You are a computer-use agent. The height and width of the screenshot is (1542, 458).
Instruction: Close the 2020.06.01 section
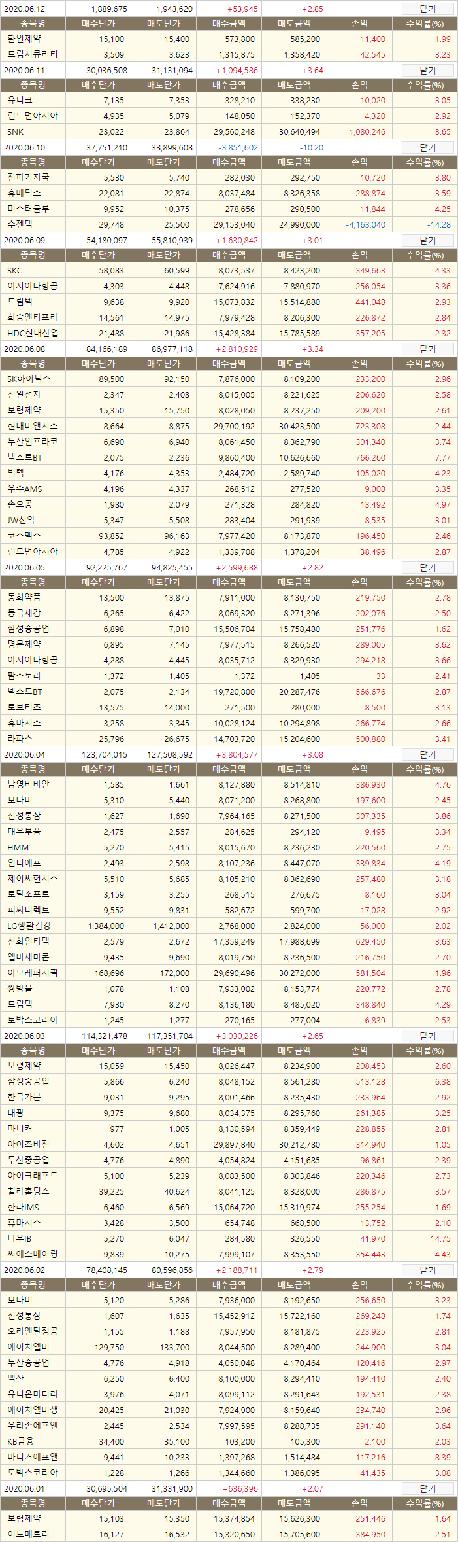(x=427, y=1488)
